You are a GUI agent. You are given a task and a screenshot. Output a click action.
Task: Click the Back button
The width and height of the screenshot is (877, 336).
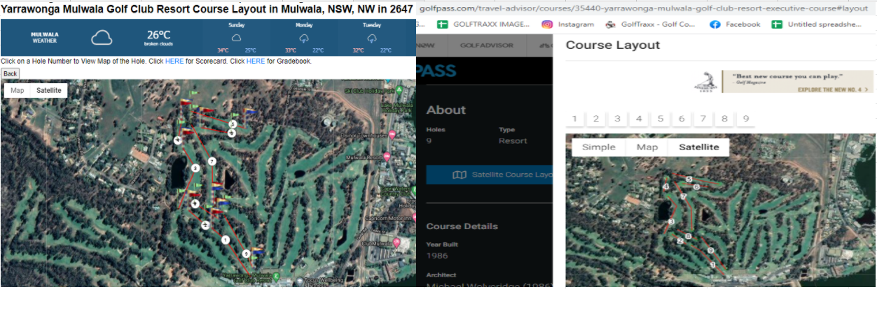[10, 73]
